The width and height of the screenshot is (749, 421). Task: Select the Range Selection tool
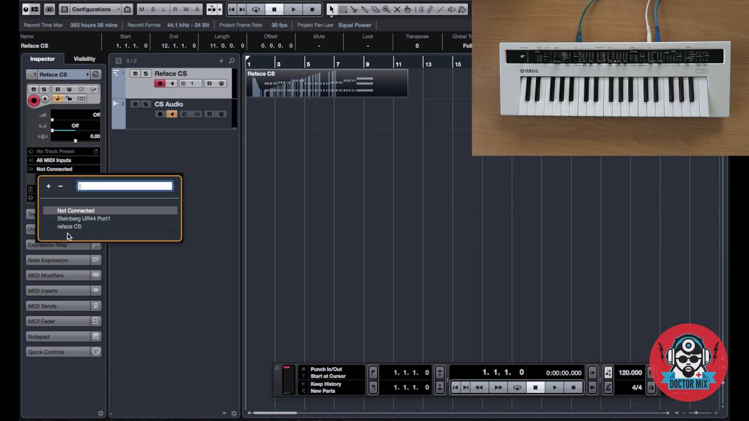coord(343,9)
